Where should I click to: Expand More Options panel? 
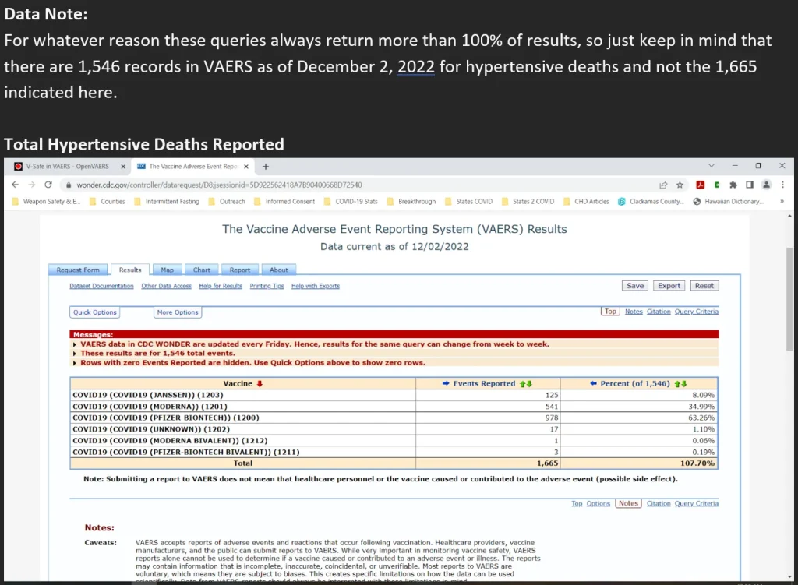[x=178, y=312]
